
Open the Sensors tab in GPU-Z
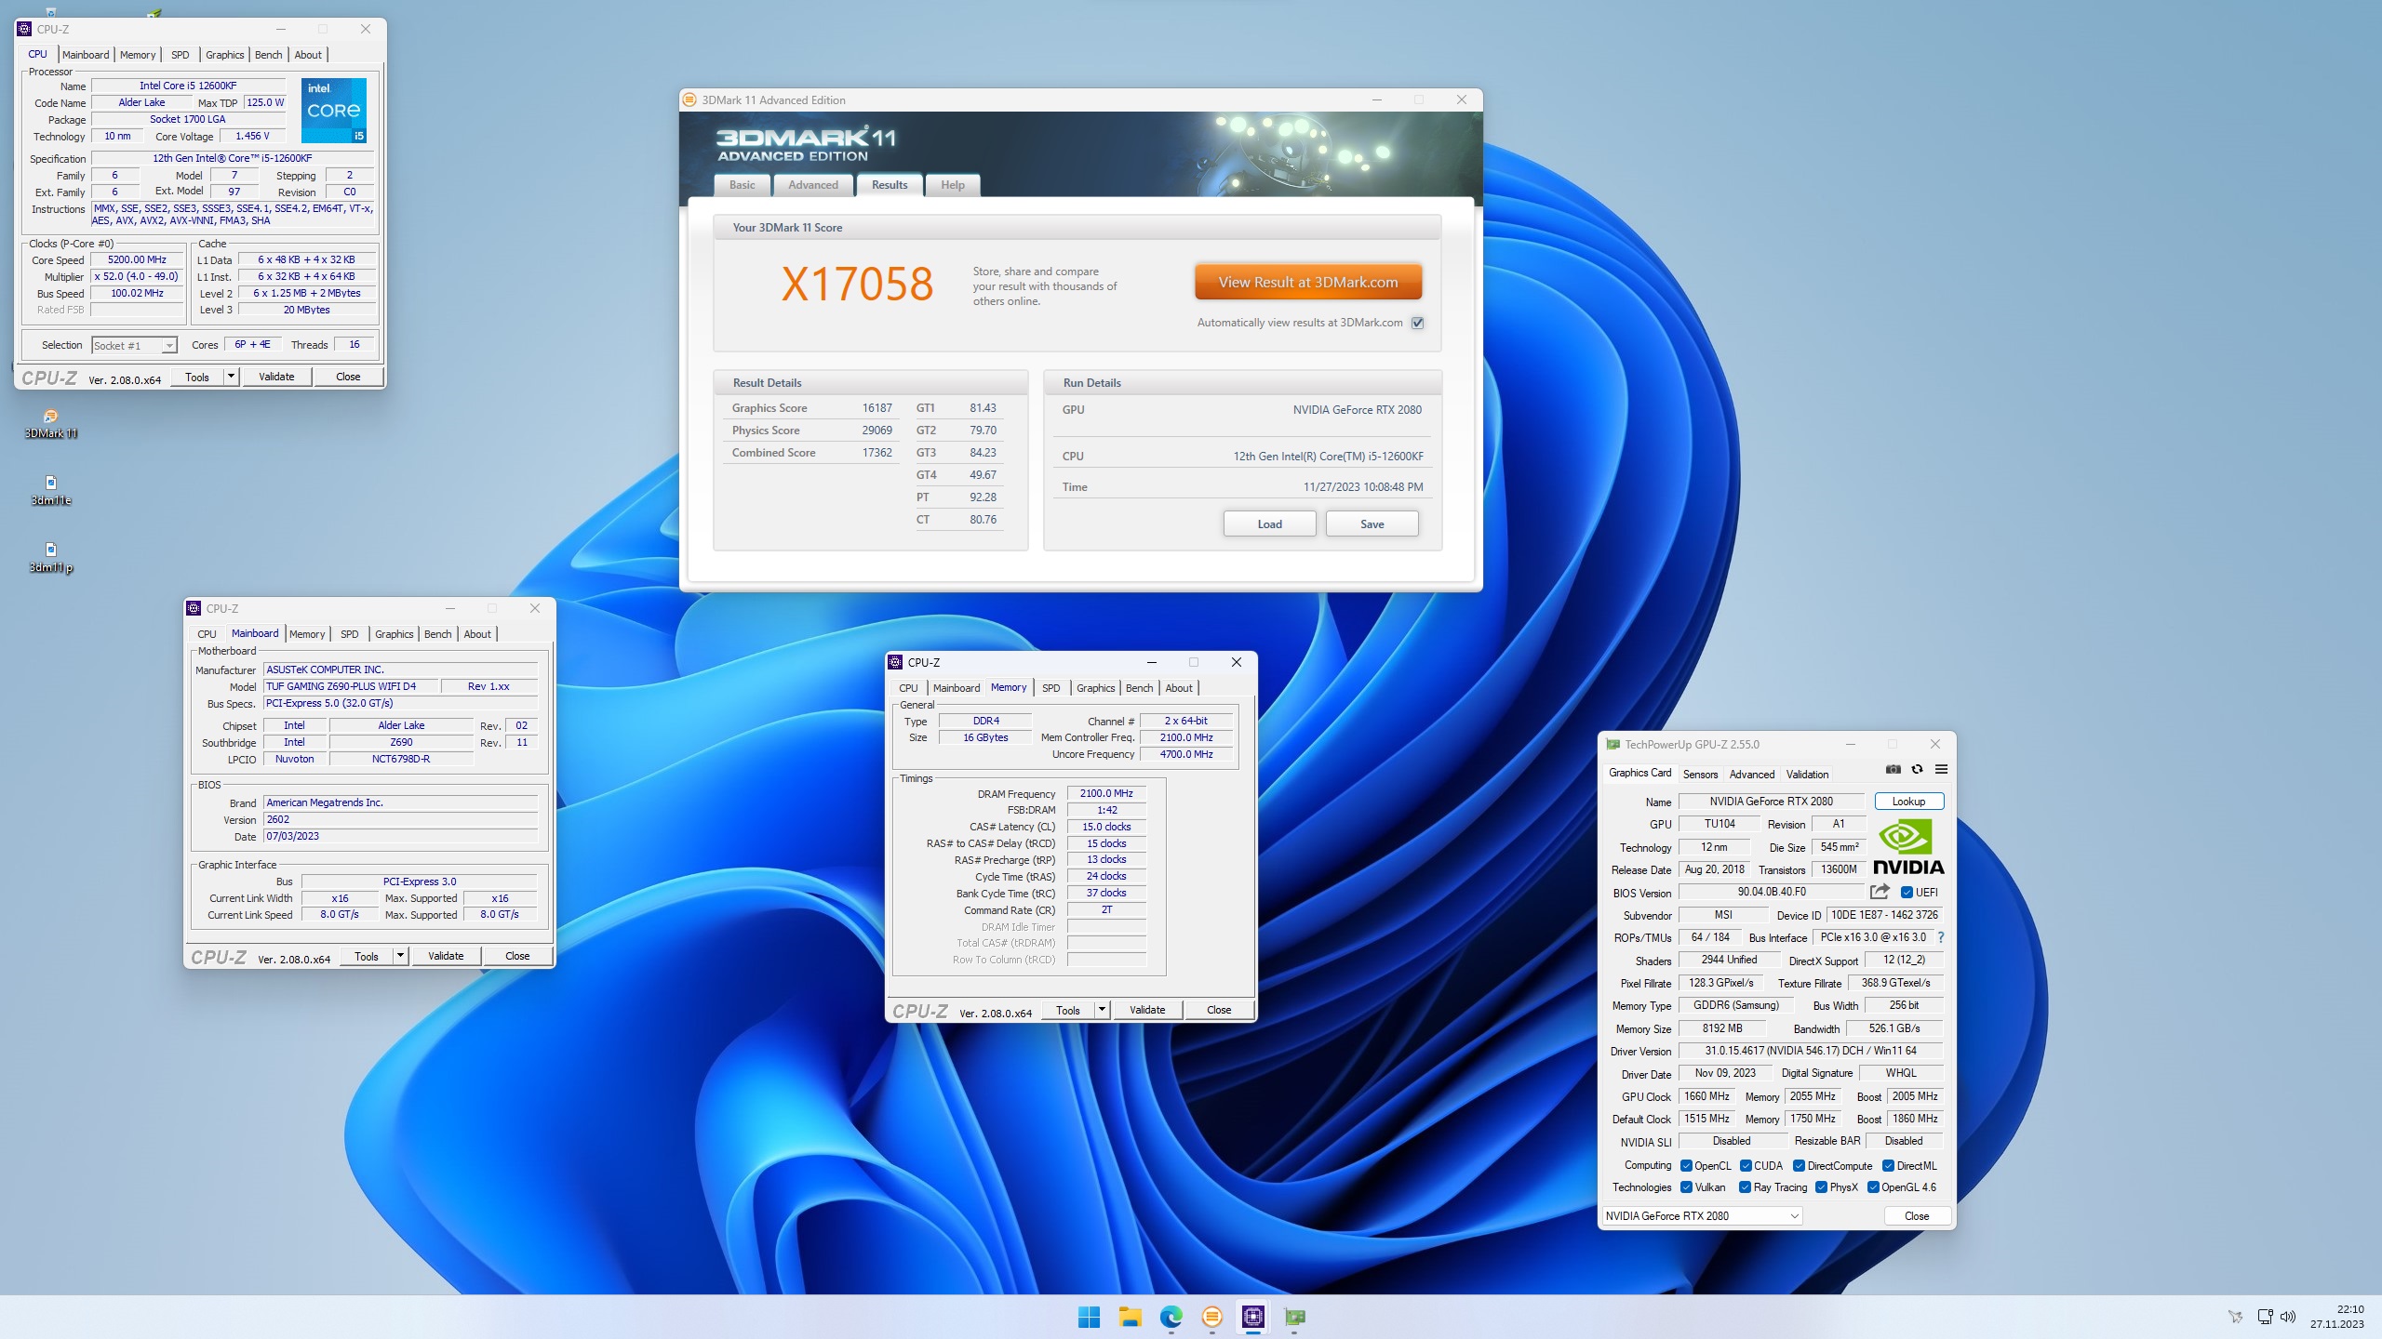click(x=1700, y=774)
